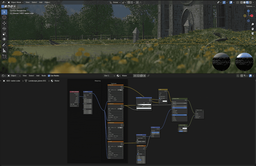The width and height of the screenshot is (256, 166).
Task: Unlink the Water material with the X button
Action: pyautogui.click(x=144, y=76)
